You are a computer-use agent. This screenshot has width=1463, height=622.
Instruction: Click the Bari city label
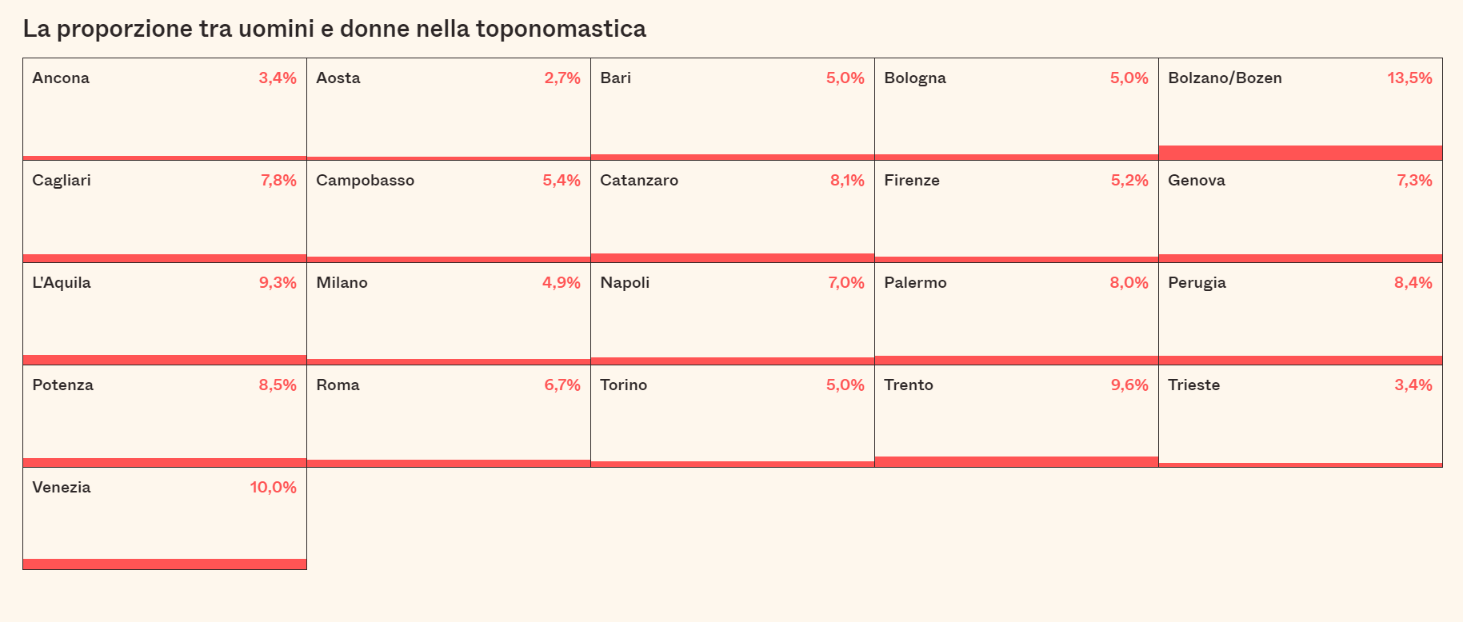pyautogui.click(x=615, y=78)
